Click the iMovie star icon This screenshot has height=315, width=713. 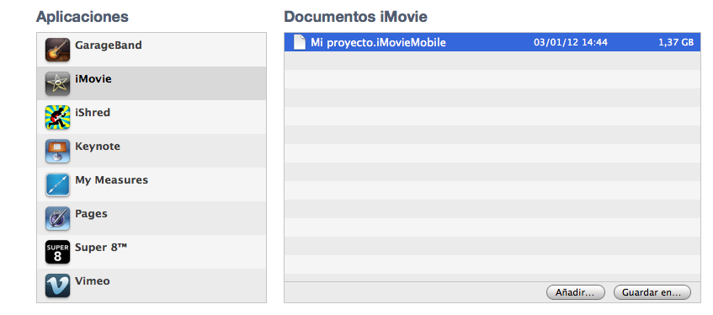coord(57,83)
